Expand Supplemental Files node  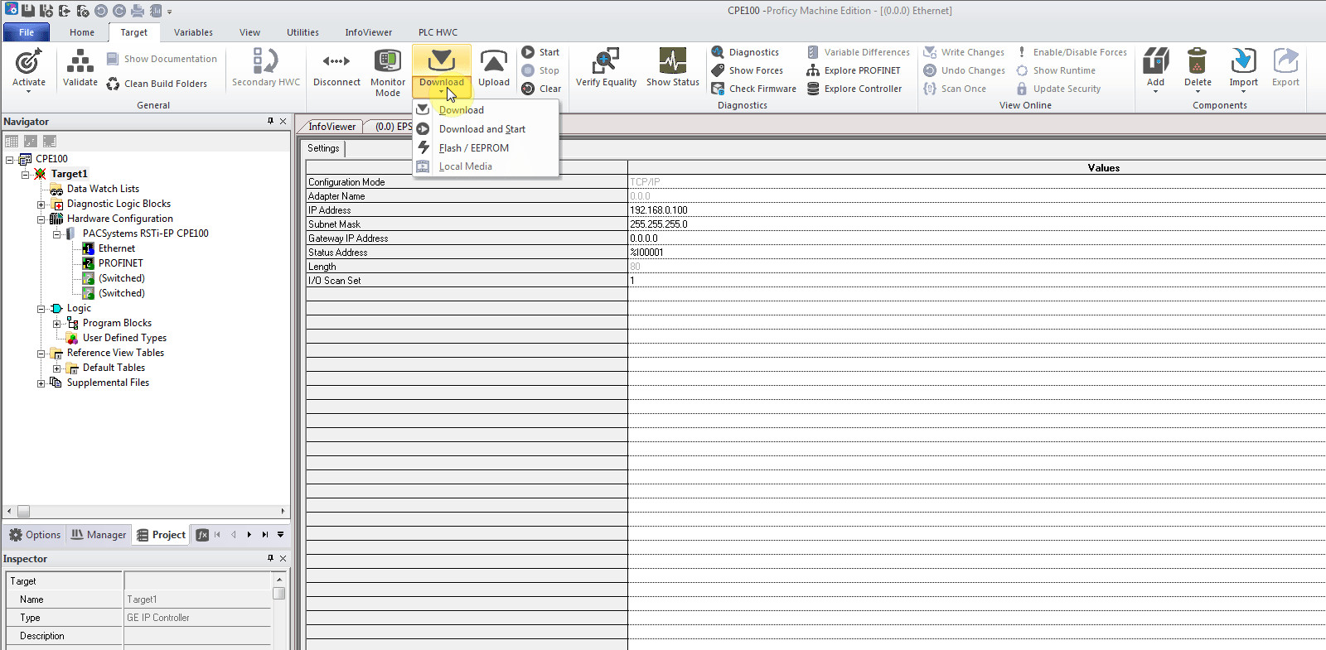coord(41,383)
